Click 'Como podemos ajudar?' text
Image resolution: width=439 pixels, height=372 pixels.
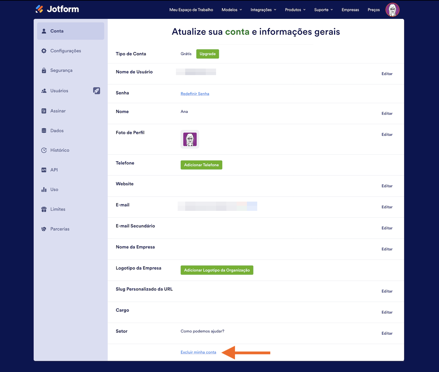[x=202, y=331]
